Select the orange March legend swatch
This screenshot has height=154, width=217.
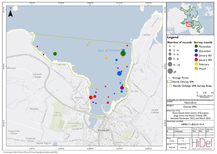click(196, 68)
